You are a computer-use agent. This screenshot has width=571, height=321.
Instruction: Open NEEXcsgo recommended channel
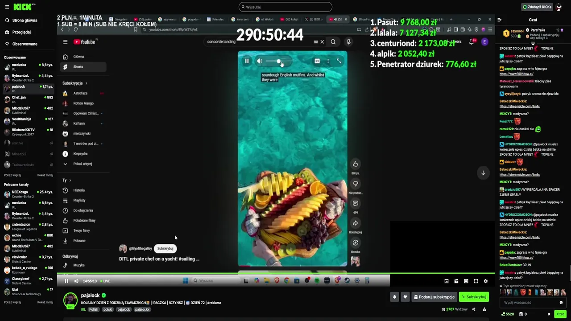point(29,194)
